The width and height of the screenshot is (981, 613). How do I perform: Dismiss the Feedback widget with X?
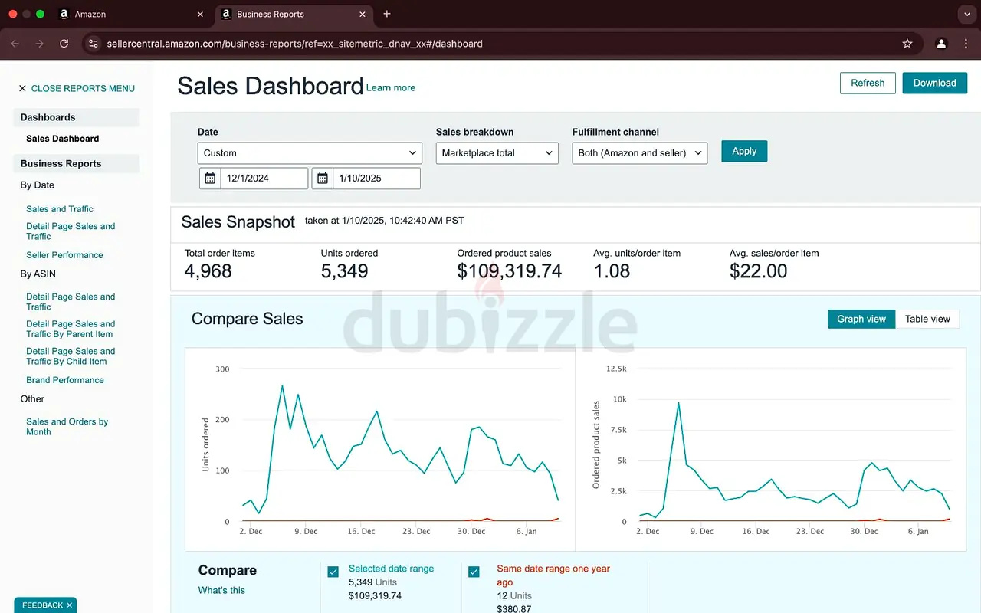tap(69, 605)
